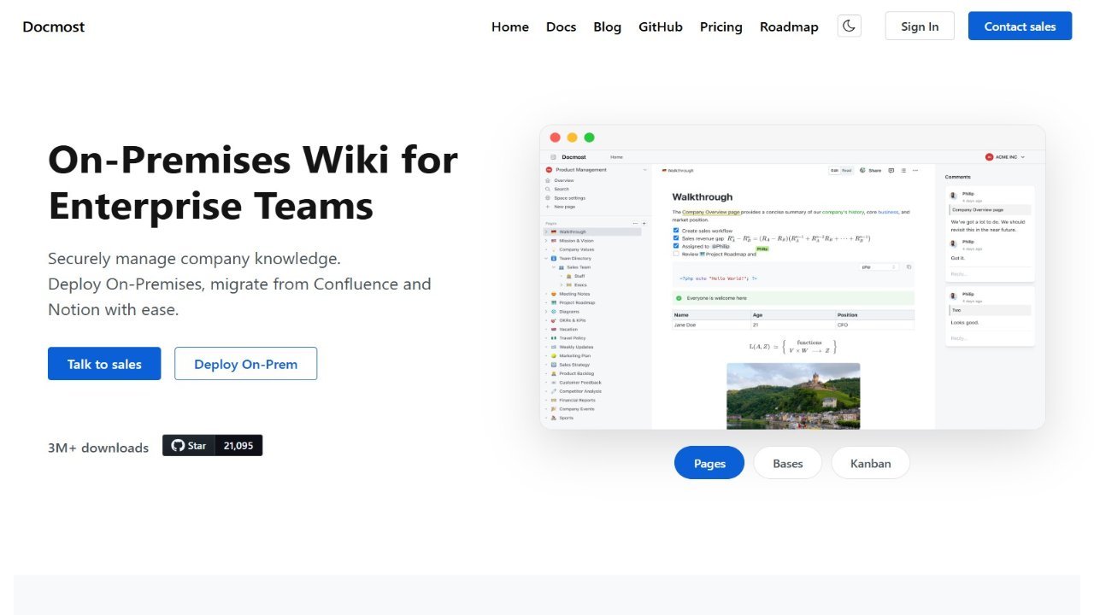Image resolution: width=1094 pixels, height=615 pixels.
Task: Click the Overview home icon in the sidebar
Action: [548, 180]
